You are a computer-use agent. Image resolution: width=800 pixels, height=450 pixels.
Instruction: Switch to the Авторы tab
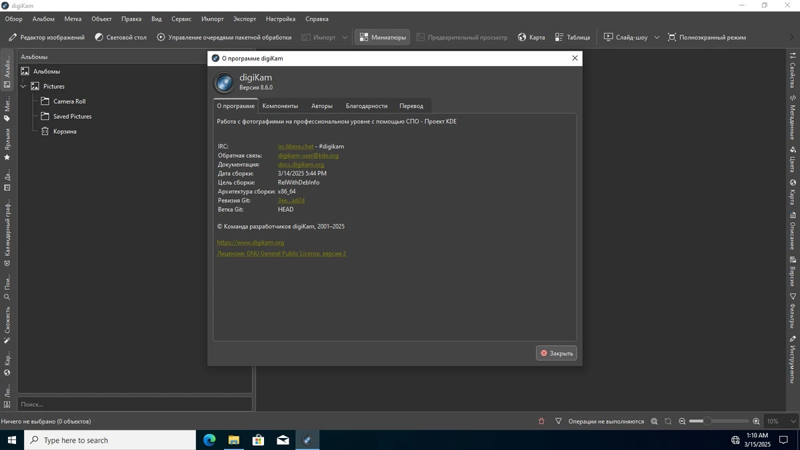pyautogui.click(x=321, y=106)
